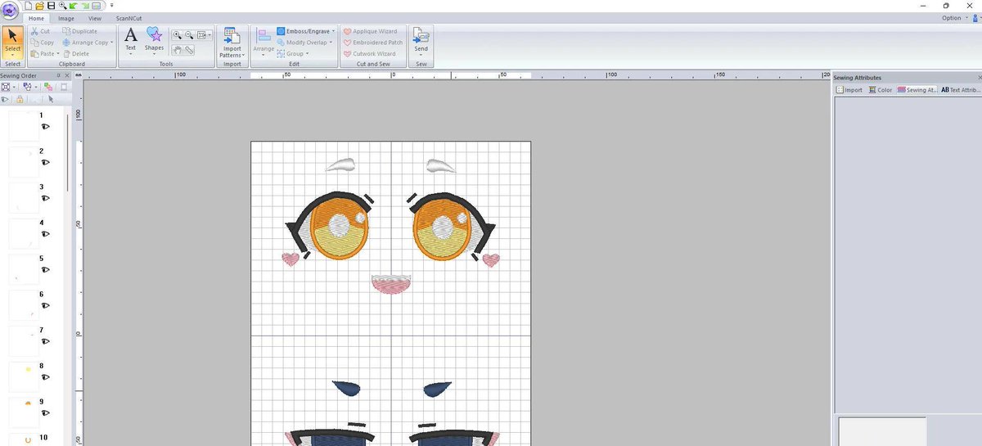Toggle visibility of sewing order item 1
This screenshot has height=446, width=982.
(46, 127)
